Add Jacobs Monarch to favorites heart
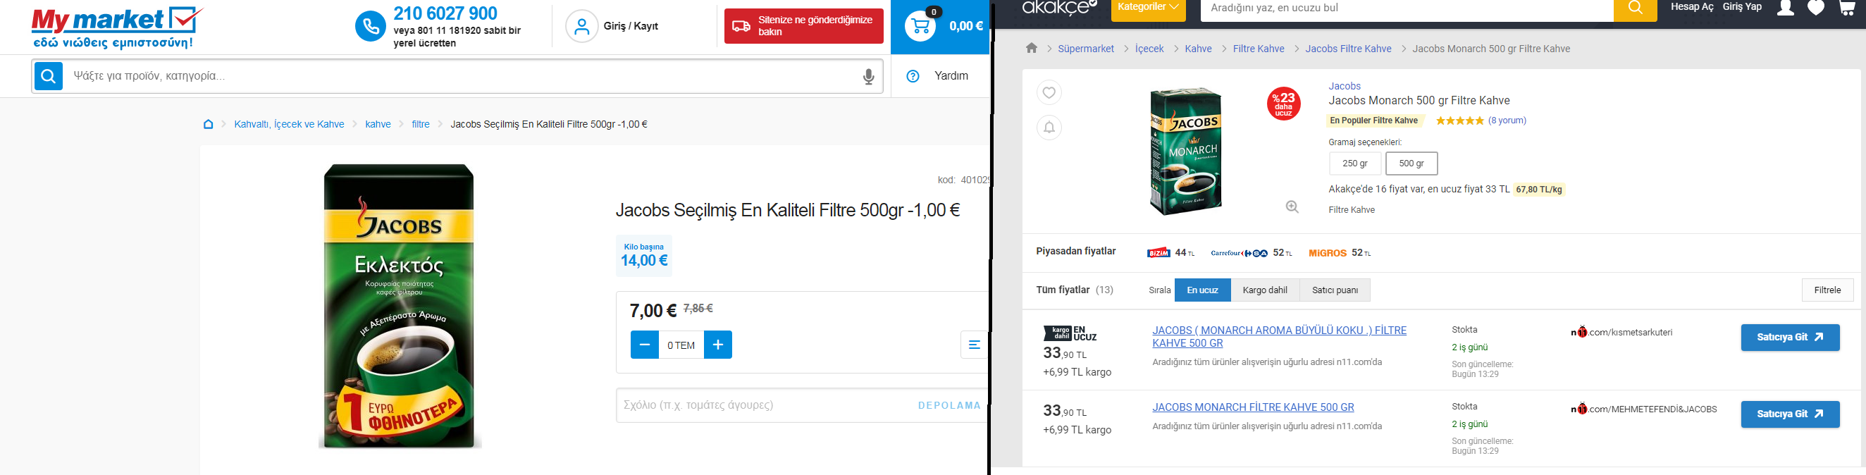1866x475 pixels. pyautogui.click(x=1049, y=93)
